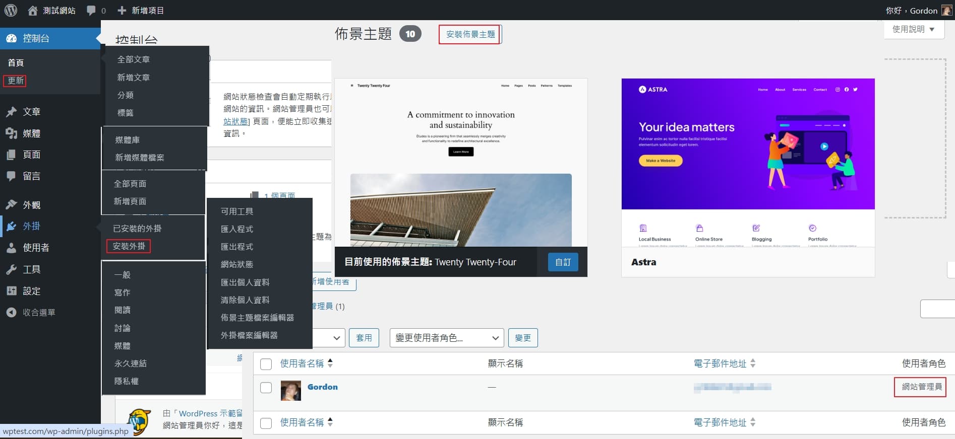
Task: Click Gordon's user avatar in table
Action: click(x=290, y=391)
